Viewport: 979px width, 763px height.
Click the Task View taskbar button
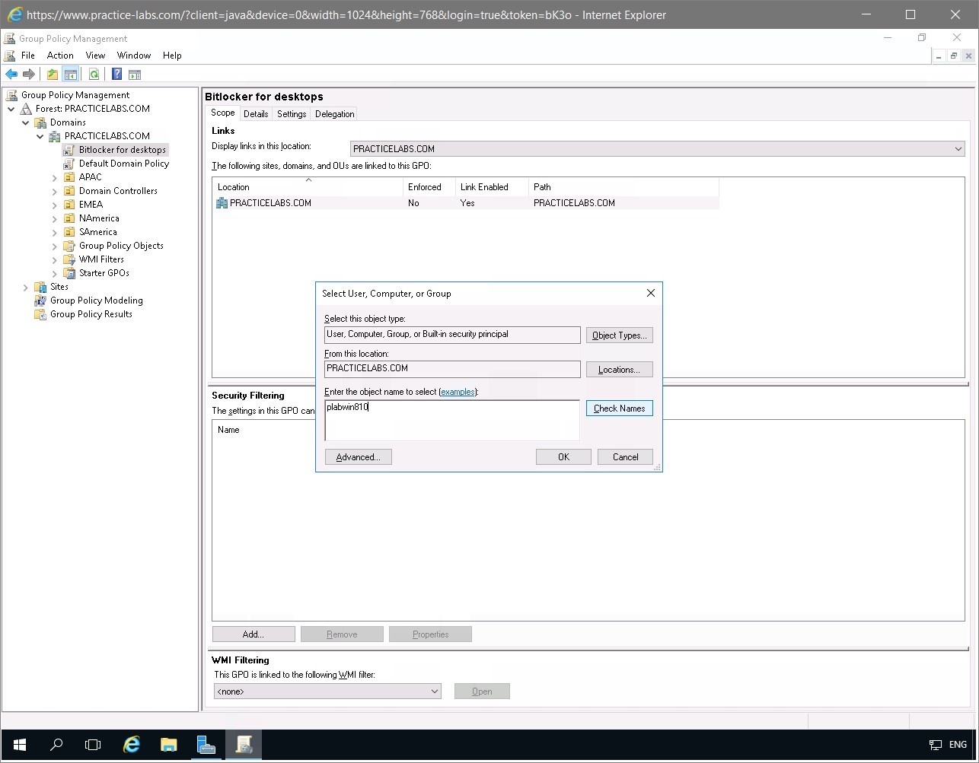pos(93,745)
